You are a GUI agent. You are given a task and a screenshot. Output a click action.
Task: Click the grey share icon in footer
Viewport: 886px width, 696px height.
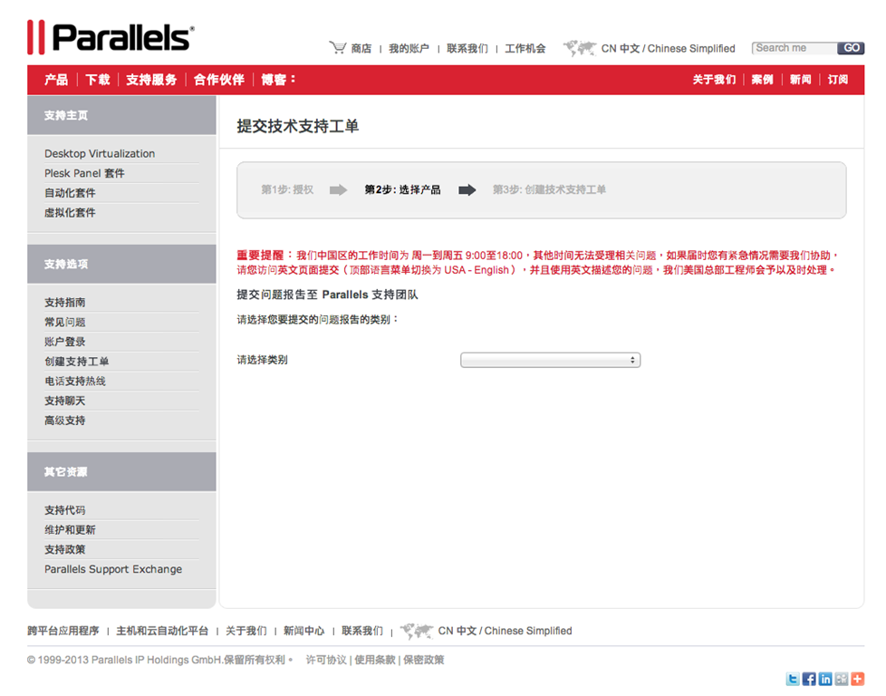point(842,679)
